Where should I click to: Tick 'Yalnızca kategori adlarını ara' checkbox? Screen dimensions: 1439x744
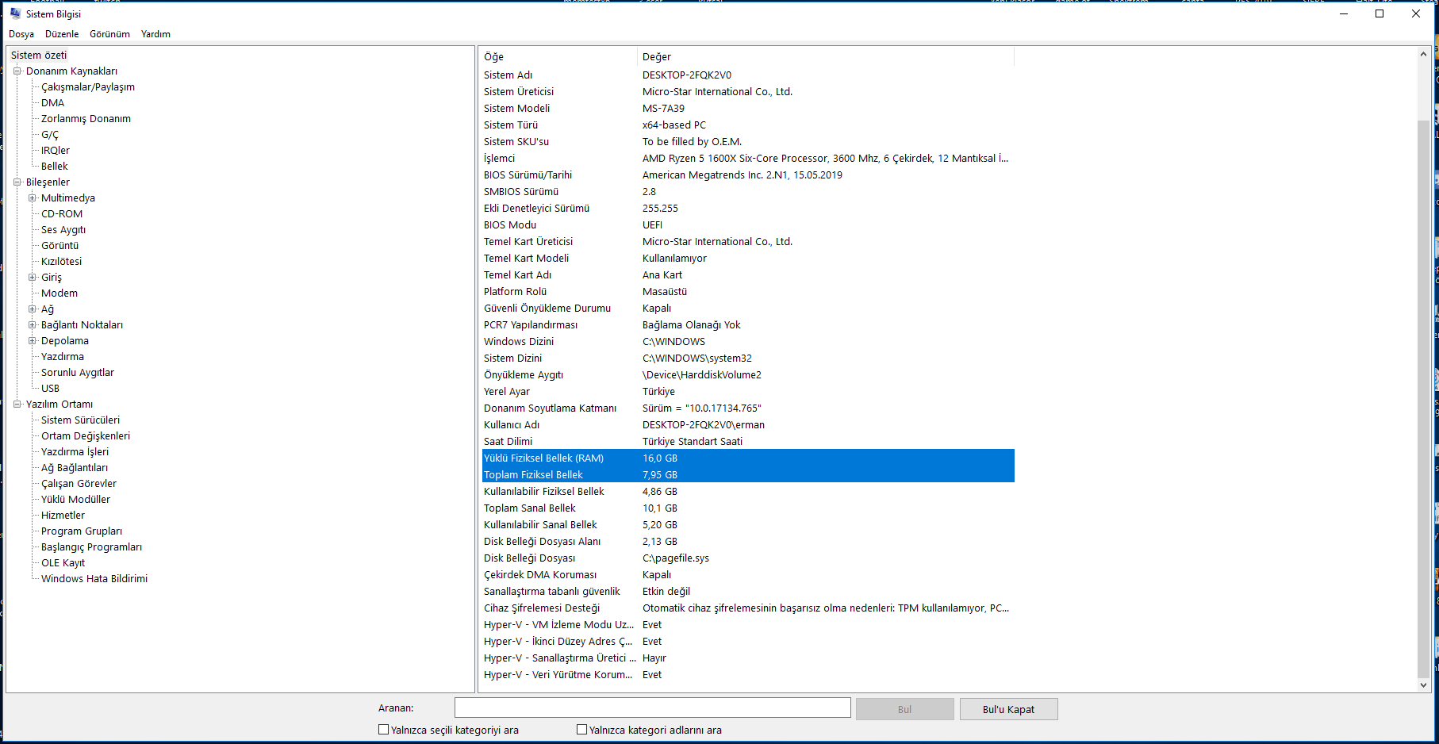[582, 730]
